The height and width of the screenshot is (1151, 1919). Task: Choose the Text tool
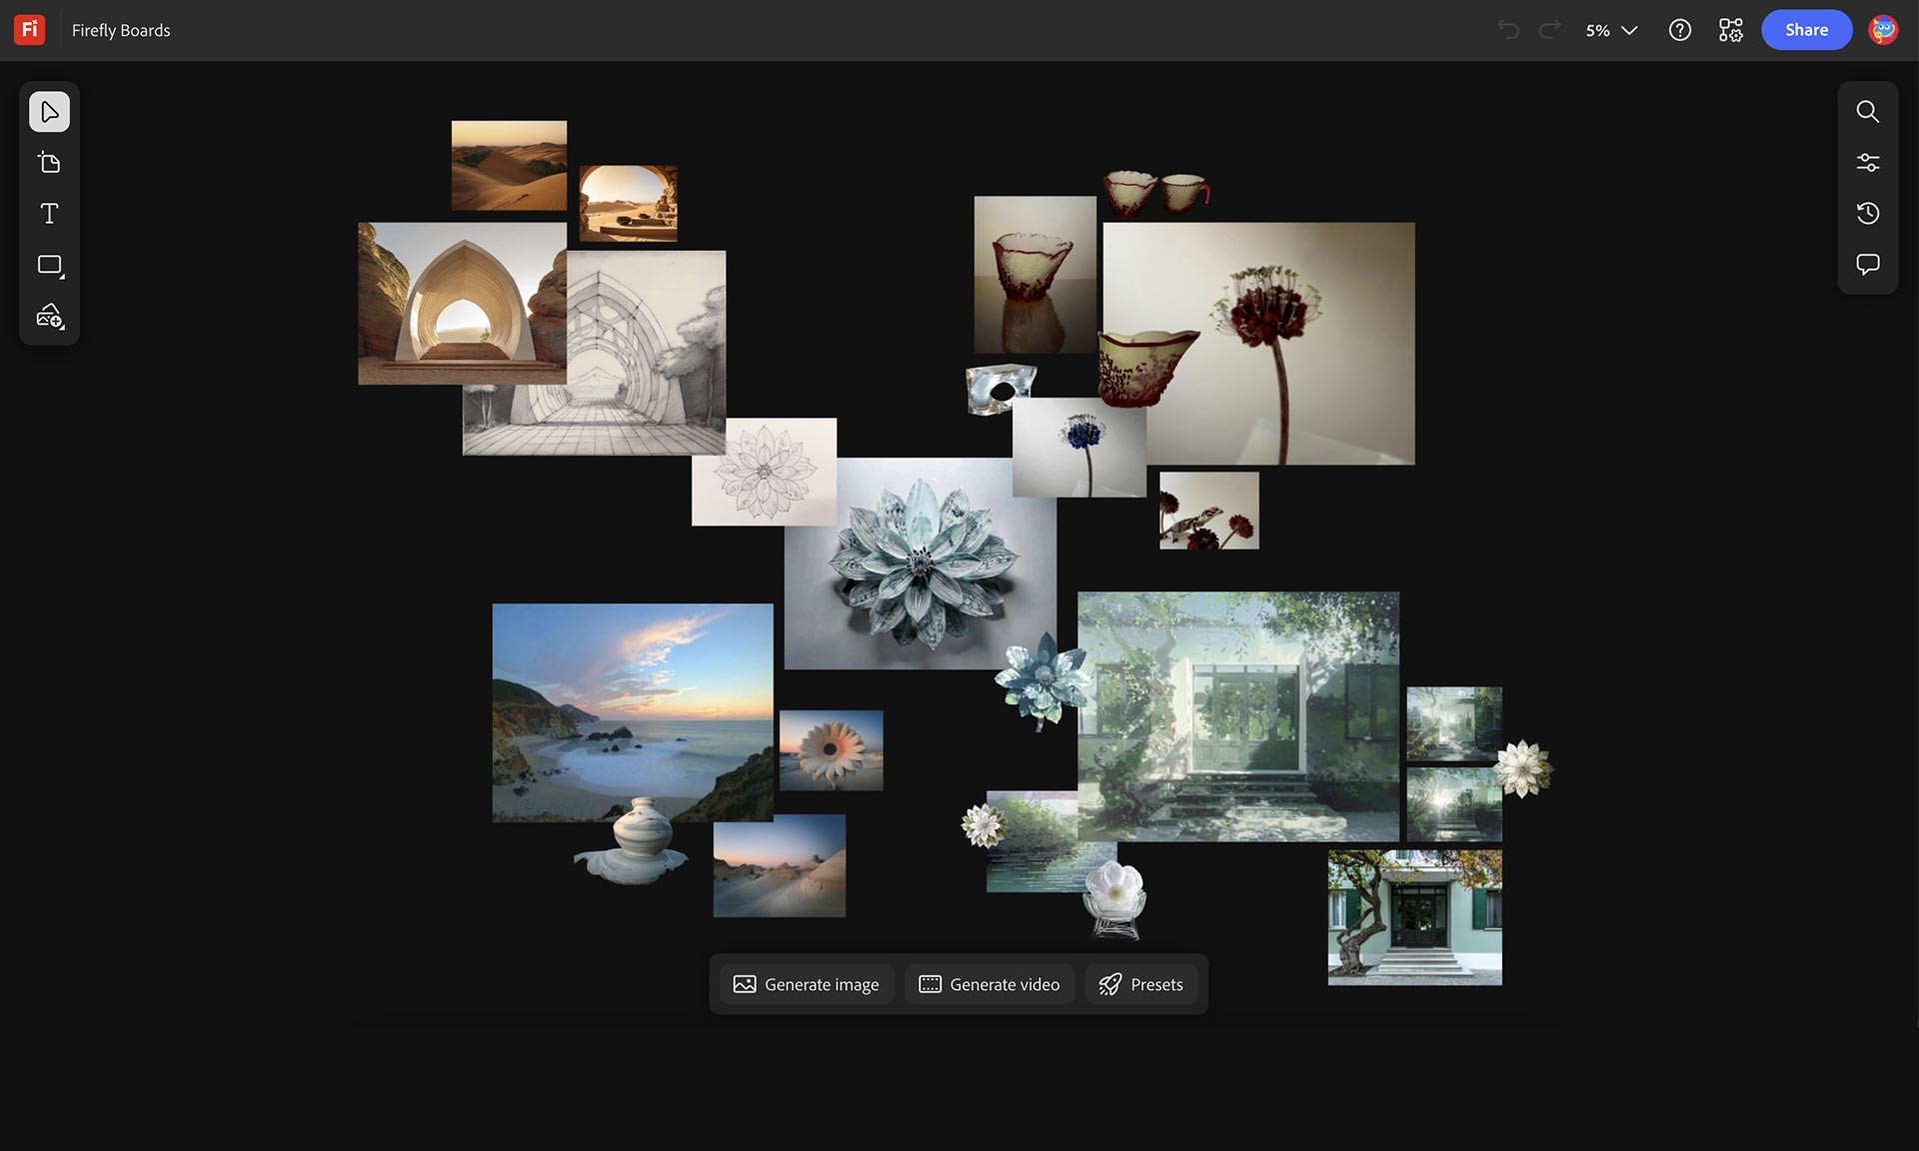(x=49, y=214)
